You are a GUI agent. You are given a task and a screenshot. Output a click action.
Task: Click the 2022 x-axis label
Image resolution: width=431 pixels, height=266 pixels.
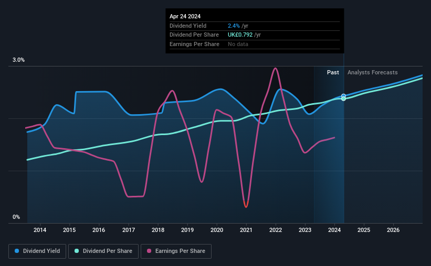coord(276,230)
